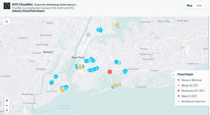Select the Map view tab
The image size is (210, 115).
click(189, 5)
